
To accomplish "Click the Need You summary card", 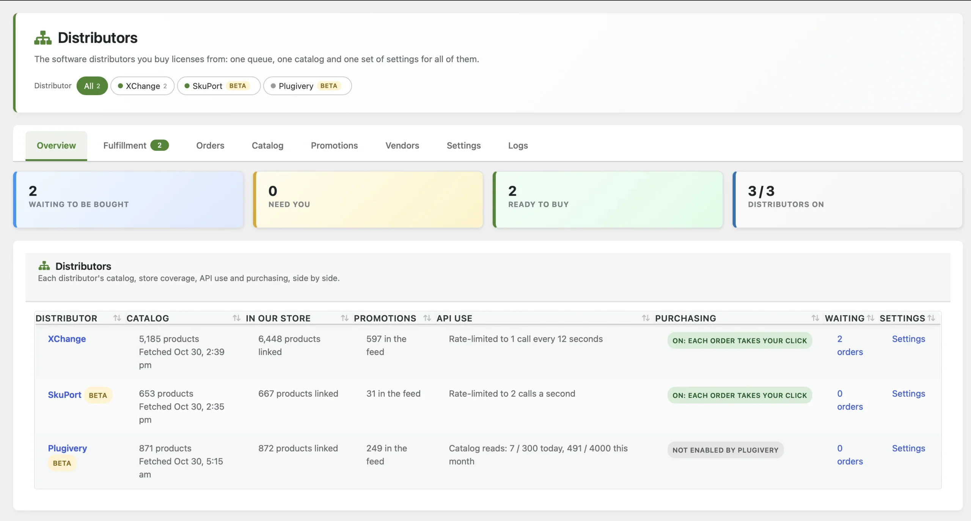I will [368, 200].
